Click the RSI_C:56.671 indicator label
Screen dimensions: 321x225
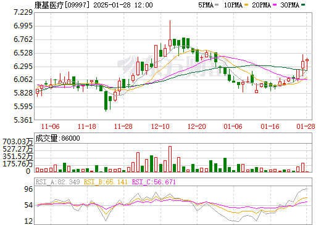pyautogui.click(x=154, y=182)
